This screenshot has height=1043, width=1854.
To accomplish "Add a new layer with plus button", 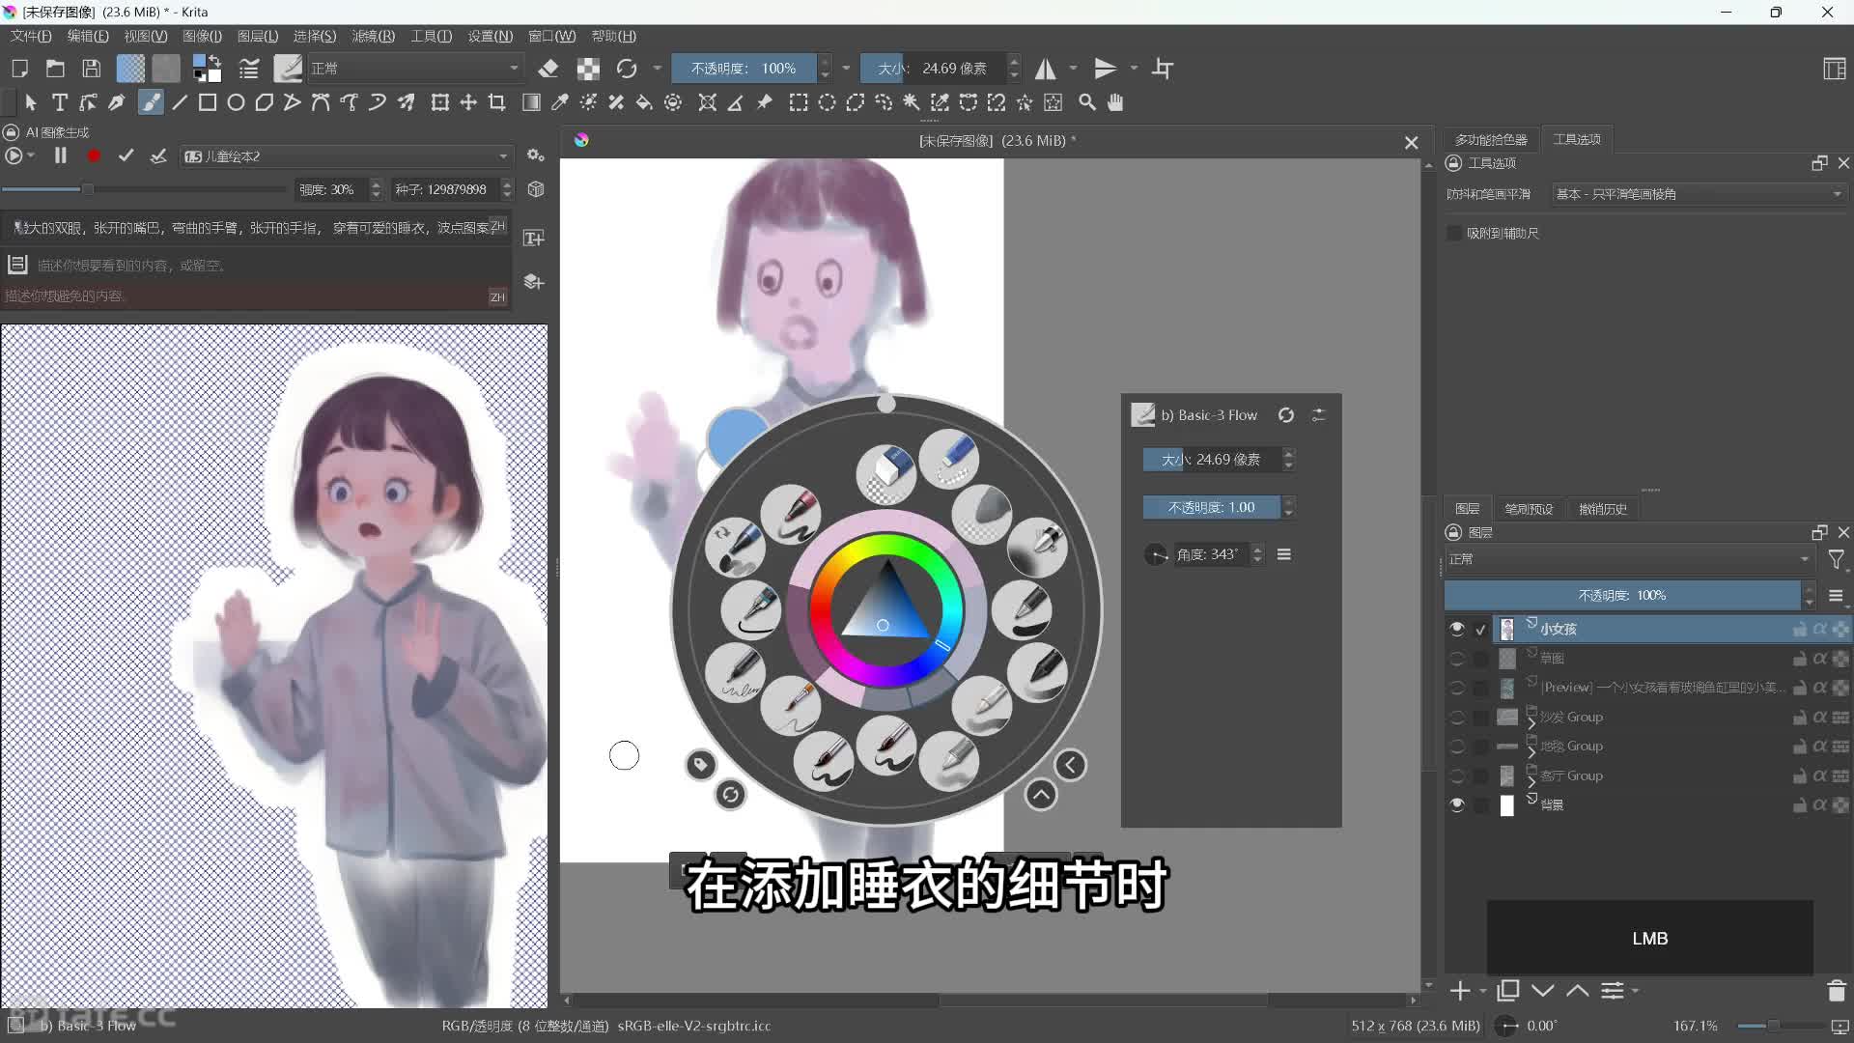I will (x=1460, y=991).
